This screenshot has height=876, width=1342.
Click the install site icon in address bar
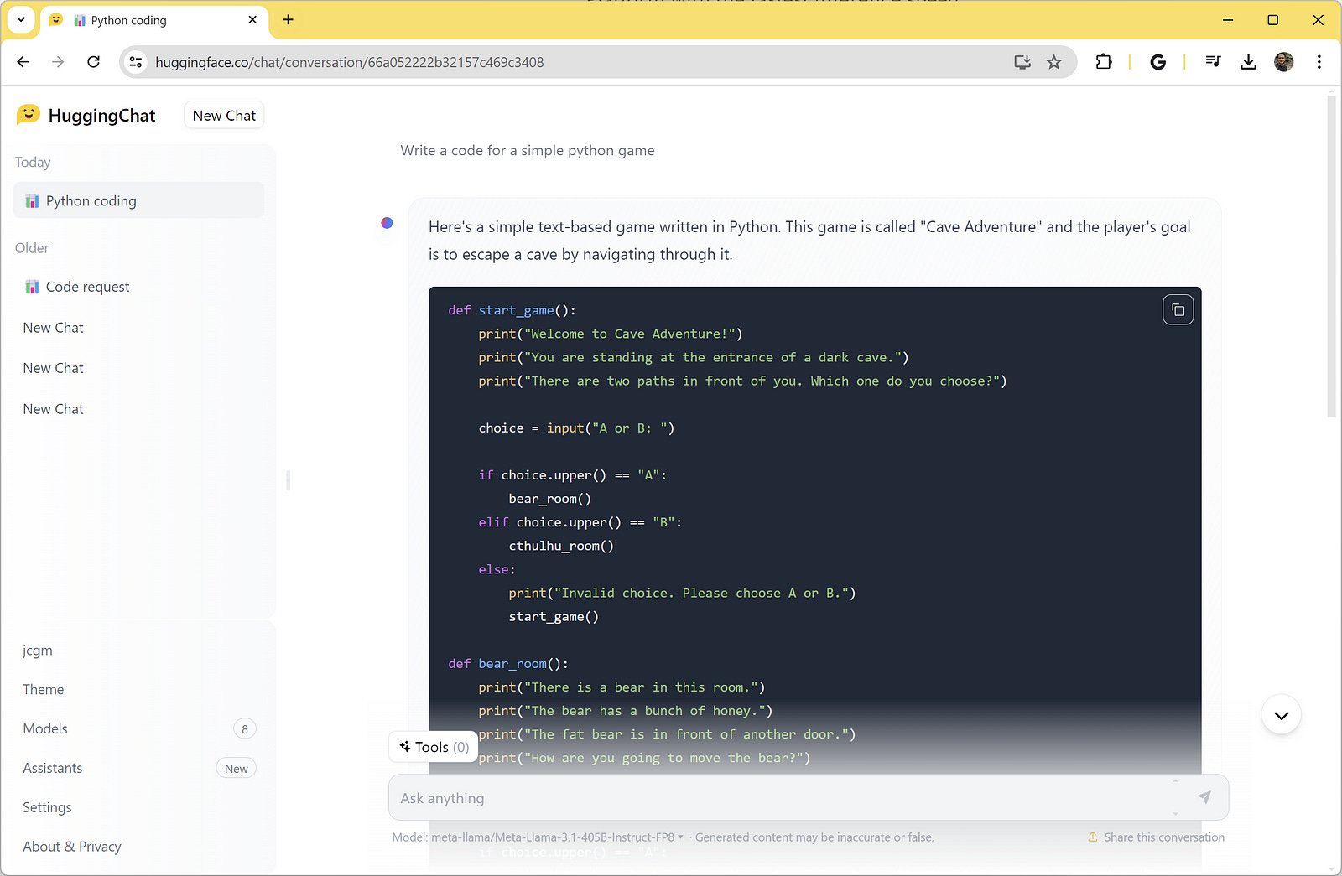coord(1022,61)
